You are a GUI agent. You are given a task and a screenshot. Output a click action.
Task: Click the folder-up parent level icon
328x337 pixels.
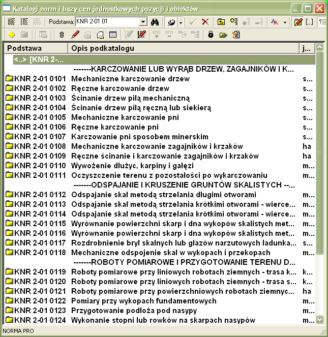click(221, 22)
